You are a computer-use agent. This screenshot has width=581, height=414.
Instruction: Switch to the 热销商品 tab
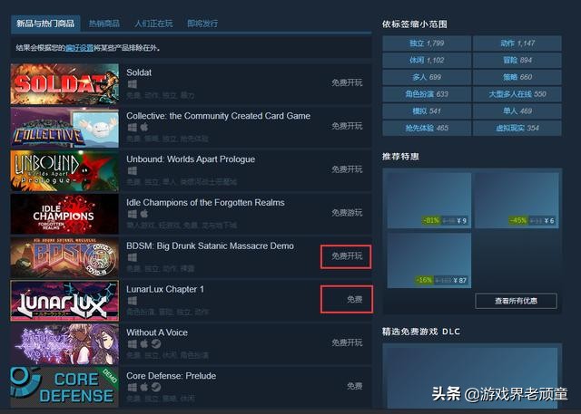[104, 24]
